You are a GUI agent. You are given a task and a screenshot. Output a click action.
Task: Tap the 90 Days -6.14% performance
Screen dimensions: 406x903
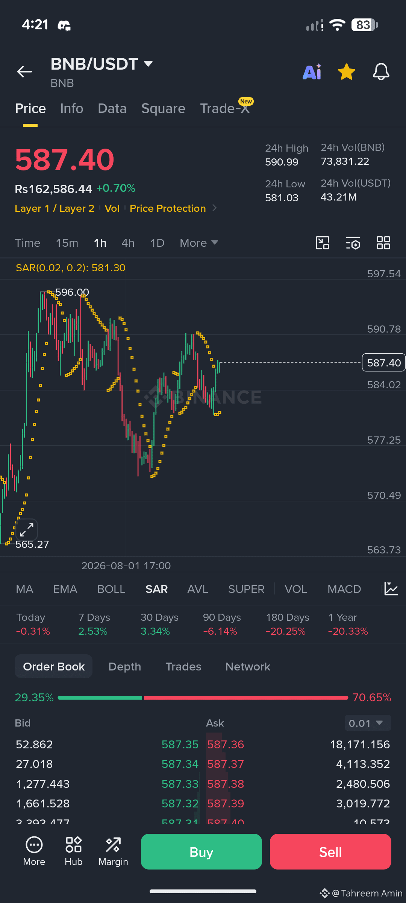click(x=222, y=624)
